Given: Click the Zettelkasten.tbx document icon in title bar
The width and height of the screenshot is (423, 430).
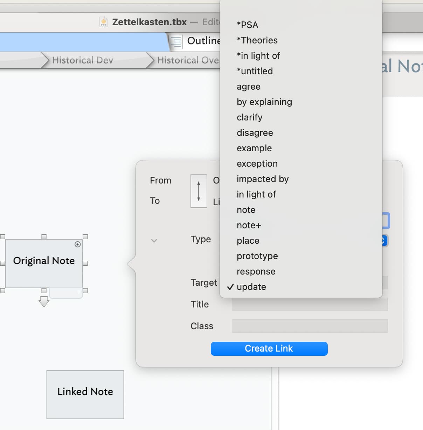Looking at the screenshot, I should (x=104, y=22).
